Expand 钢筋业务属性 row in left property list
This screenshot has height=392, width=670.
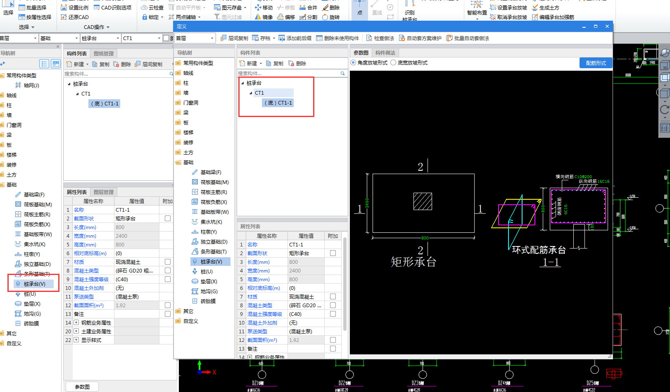click(76, 323)
